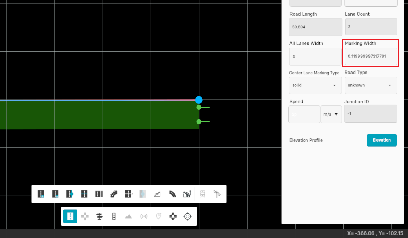This screenshot has width=408, height=238.
Task: Expand the Road Type dropdown
Action: point(371,85)
